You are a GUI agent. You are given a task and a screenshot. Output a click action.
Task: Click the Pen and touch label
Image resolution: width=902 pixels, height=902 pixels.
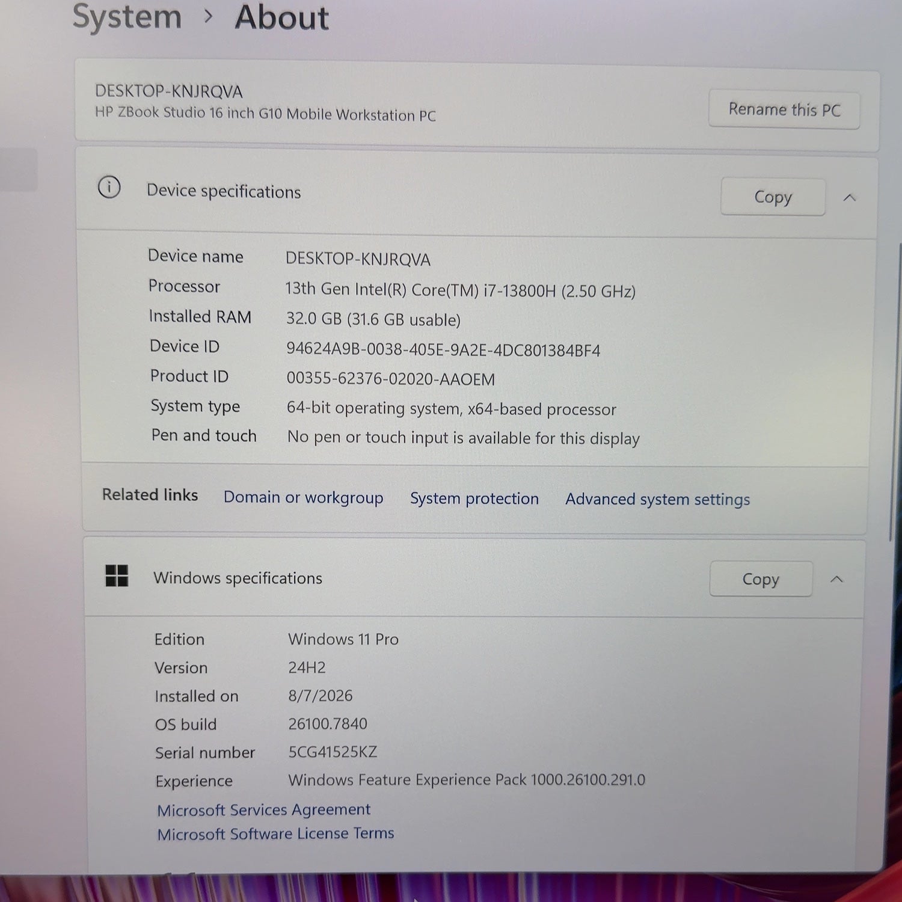click(204, 435)
